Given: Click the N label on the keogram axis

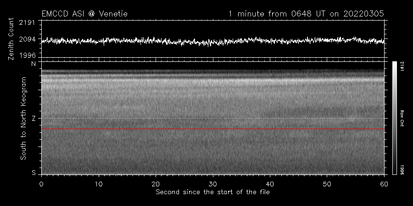Looking at the screenshot, I should [33, 64].
